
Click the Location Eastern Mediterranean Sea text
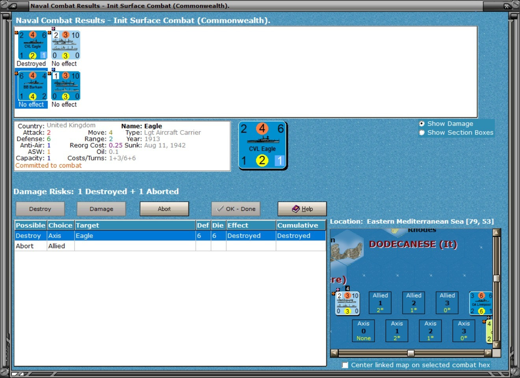coord(412,221)
